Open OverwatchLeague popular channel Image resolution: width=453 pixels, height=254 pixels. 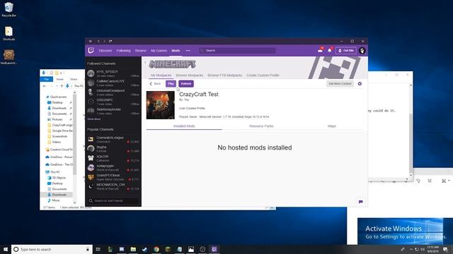113,140
